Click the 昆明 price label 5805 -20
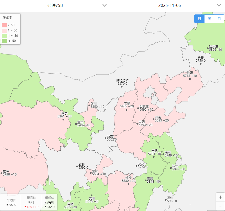The image size is (225, 211). pyautogui.click(x=70, y=207)
